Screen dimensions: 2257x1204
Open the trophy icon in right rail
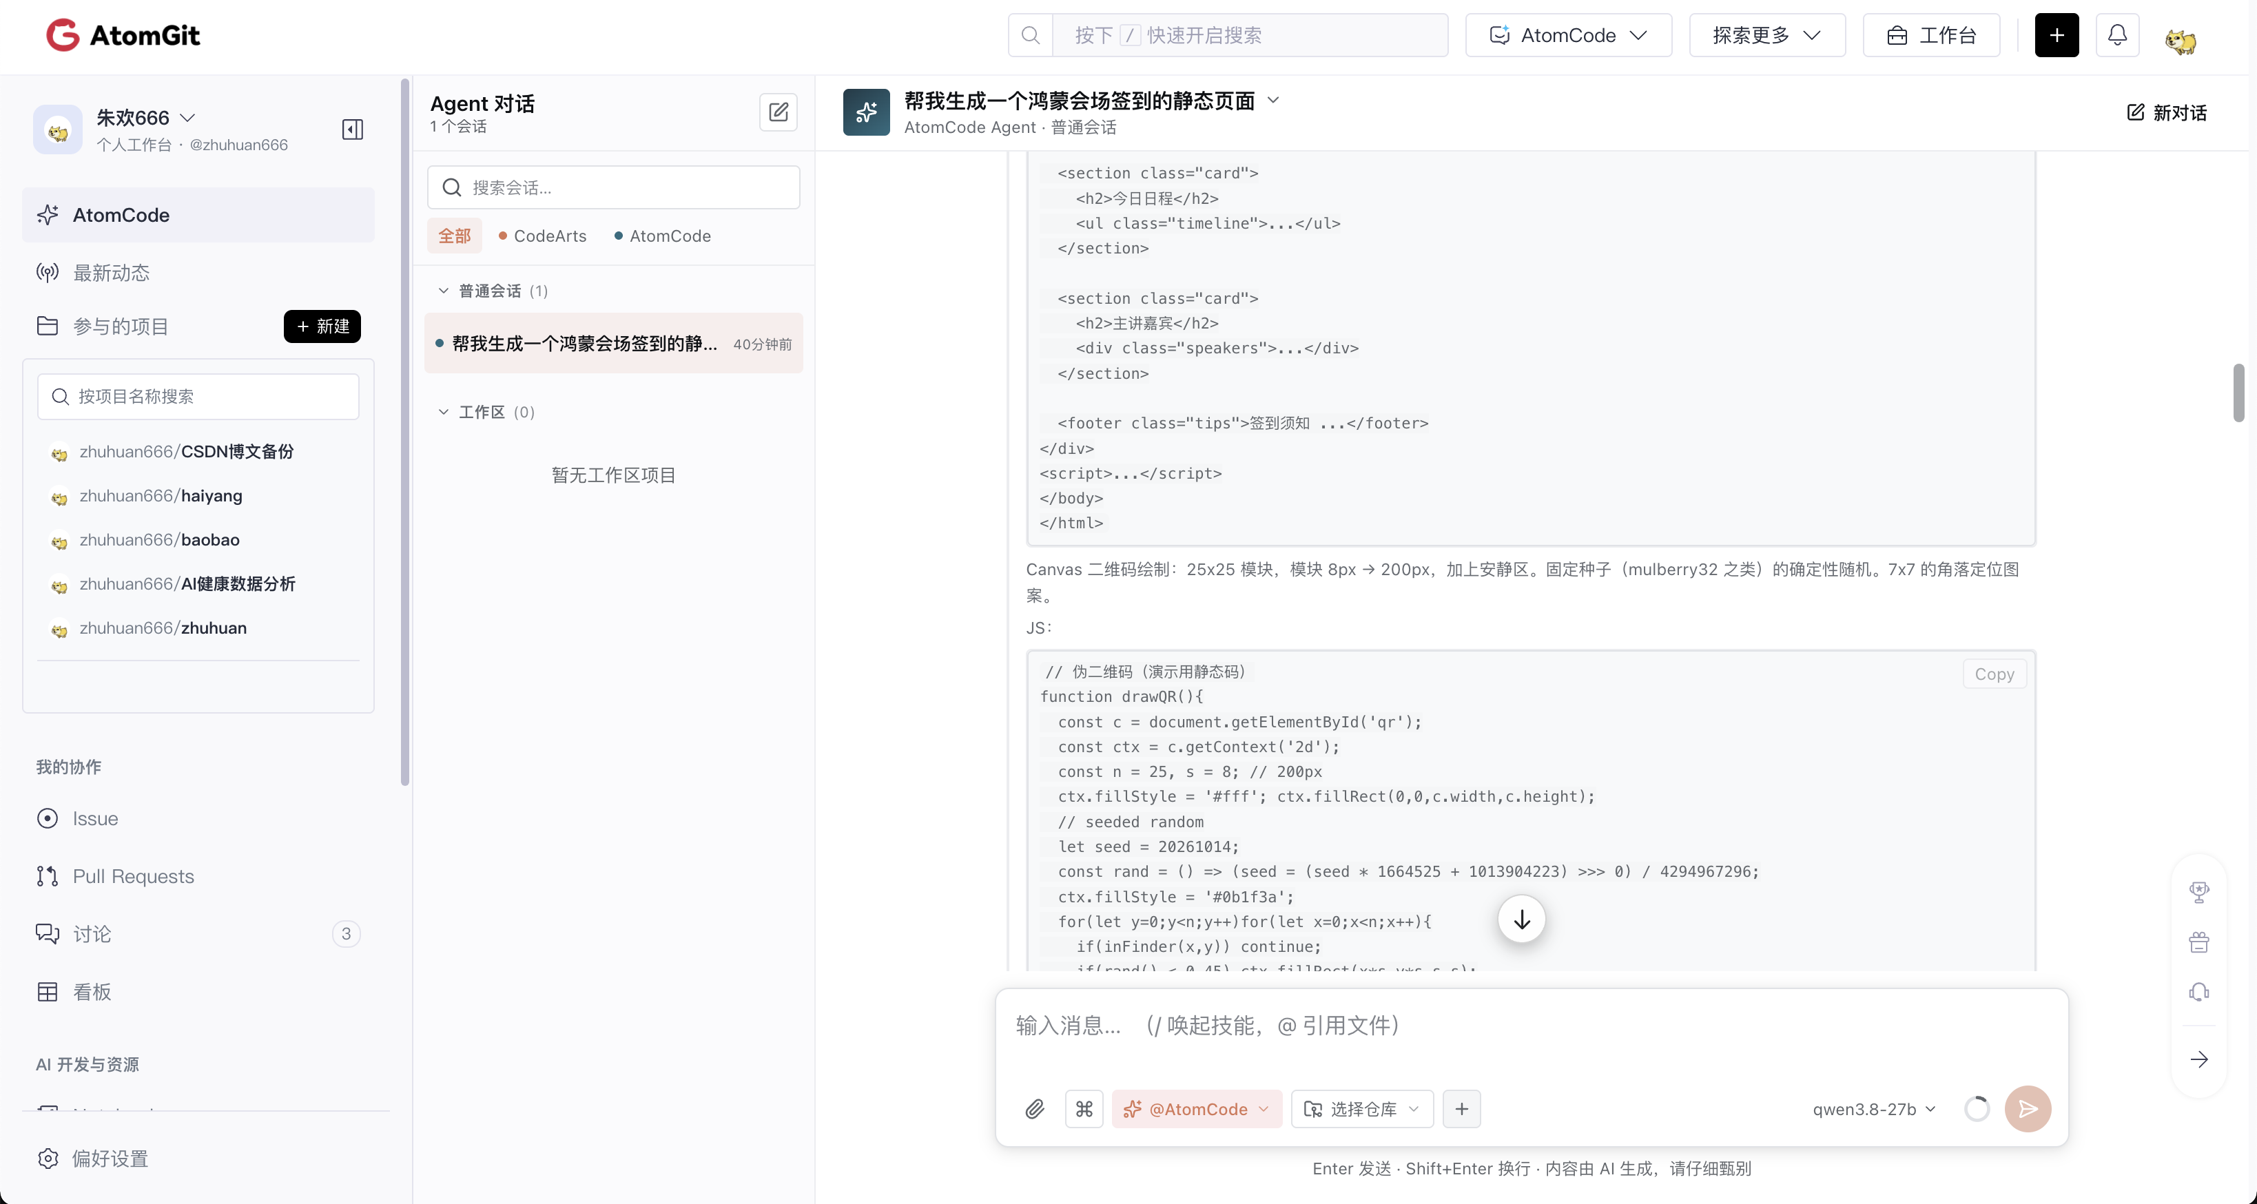2198,892
